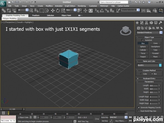Image resolution: width=164 pixels, height=123 pixels.
Task: Open Select by Name dialog icon
Action: point(36,10)
